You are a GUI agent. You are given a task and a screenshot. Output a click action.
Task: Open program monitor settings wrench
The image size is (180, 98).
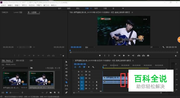click(163, 47)
